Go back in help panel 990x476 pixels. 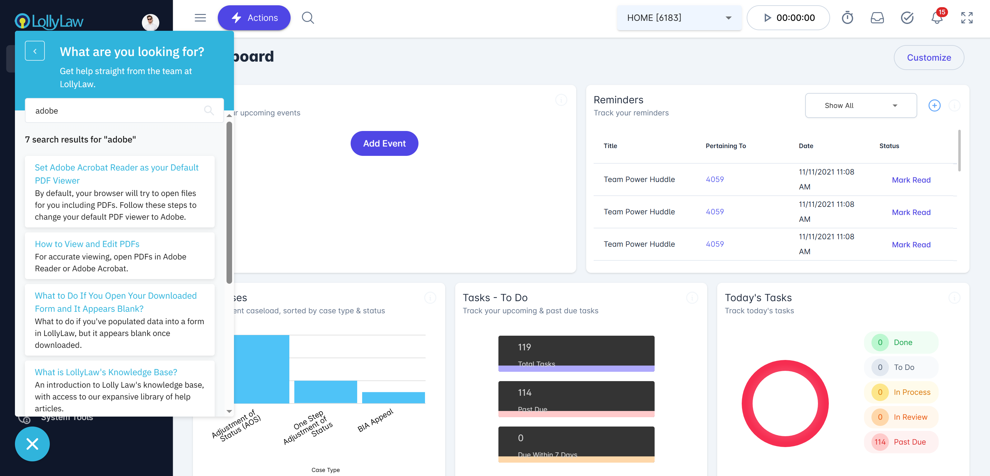[35, 51]
